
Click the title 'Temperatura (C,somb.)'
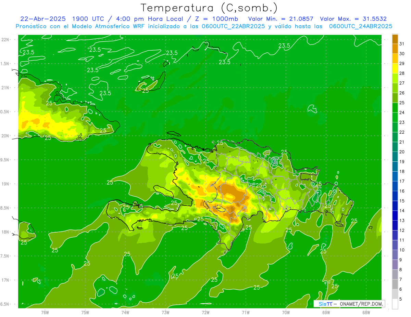point(209,8)
